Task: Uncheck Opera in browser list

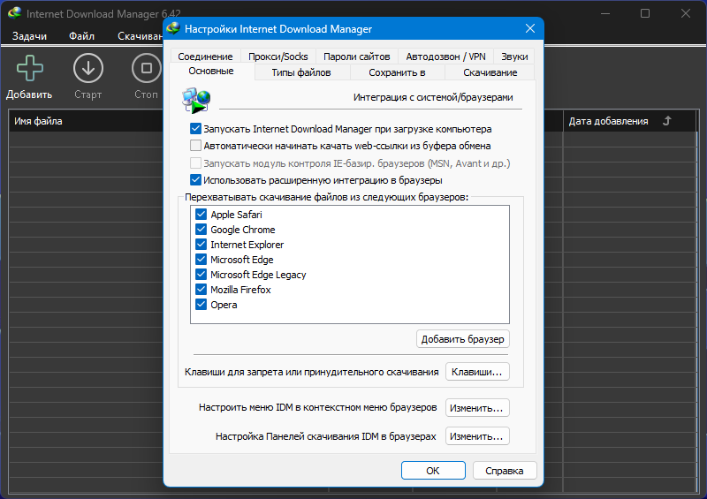Action: 201,305
